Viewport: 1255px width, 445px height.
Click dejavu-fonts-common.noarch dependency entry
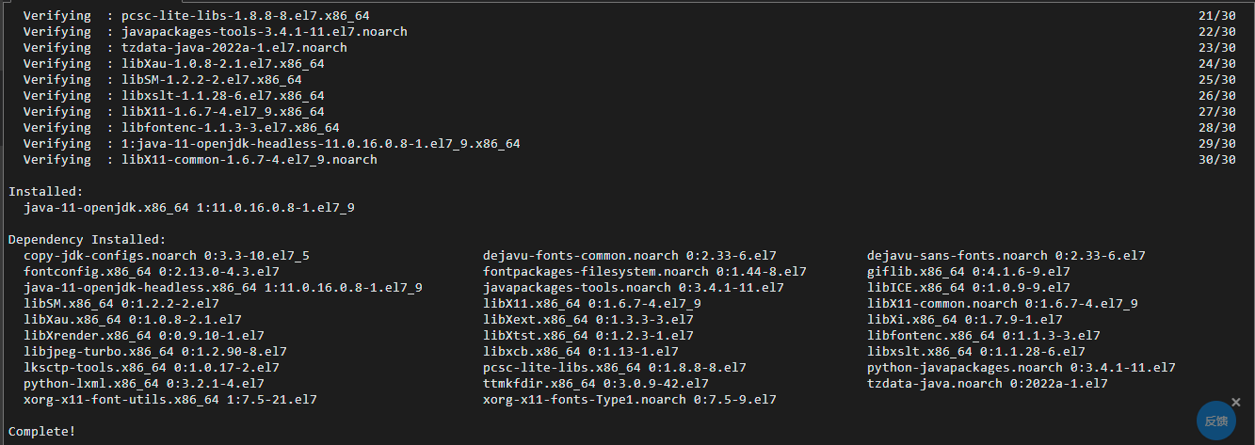tap(630, 255)
